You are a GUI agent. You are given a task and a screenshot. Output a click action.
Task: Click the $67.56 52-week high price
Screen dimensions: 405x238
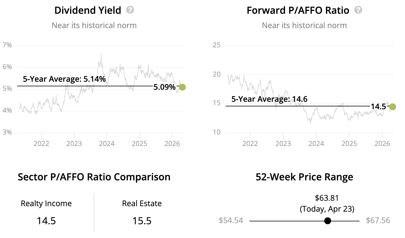click(378, 221)
